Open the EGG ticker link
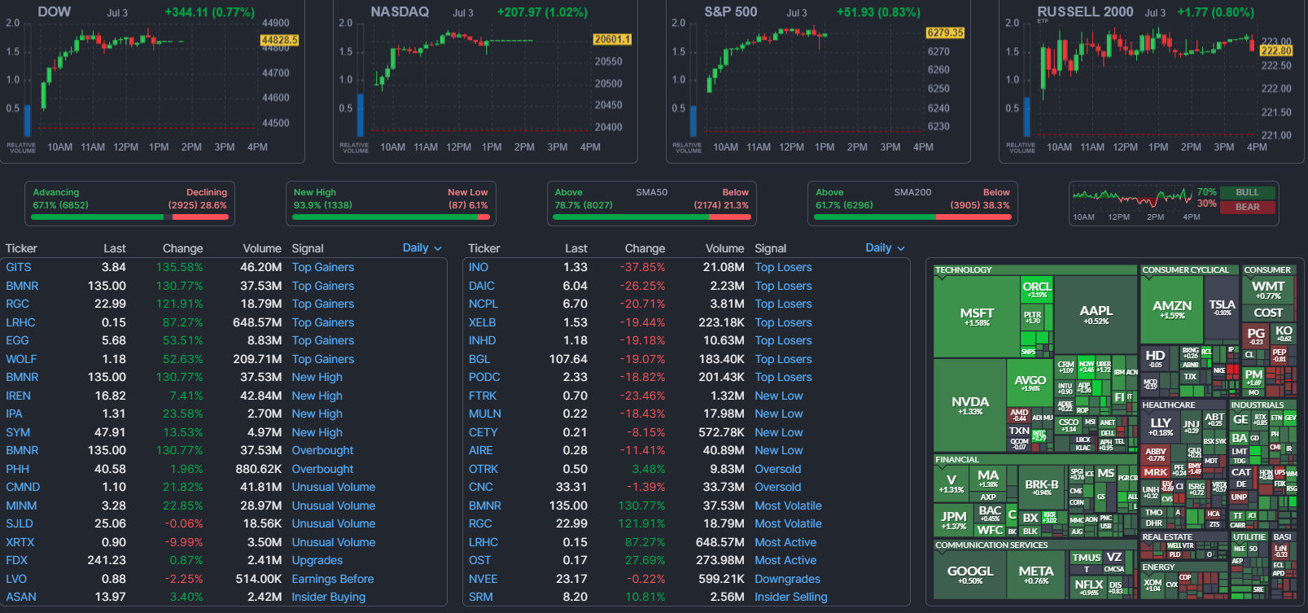 17,340
